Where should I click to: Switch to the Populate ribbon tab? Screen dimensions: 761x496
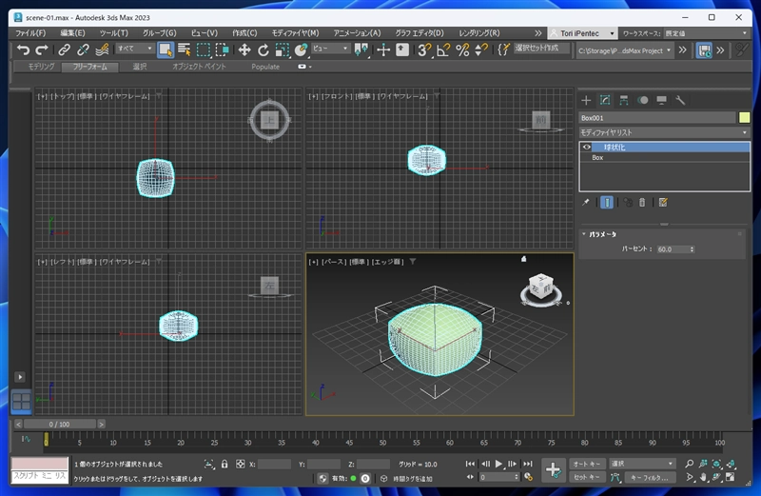(265, 67)
